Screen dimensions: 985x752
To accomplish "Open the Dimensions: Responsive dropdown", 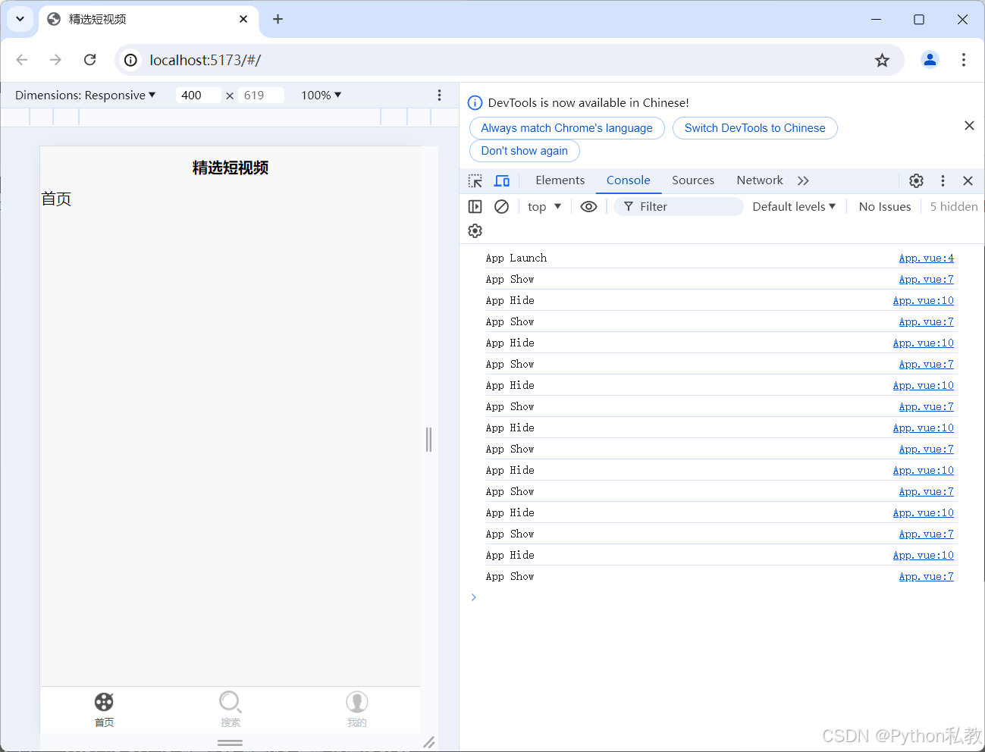I will [x=85, y=95].
